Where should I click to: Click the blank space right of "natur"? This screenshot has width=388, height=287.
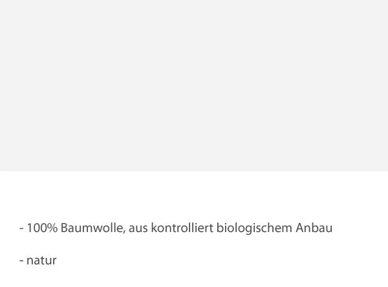(x=194, y=261)
